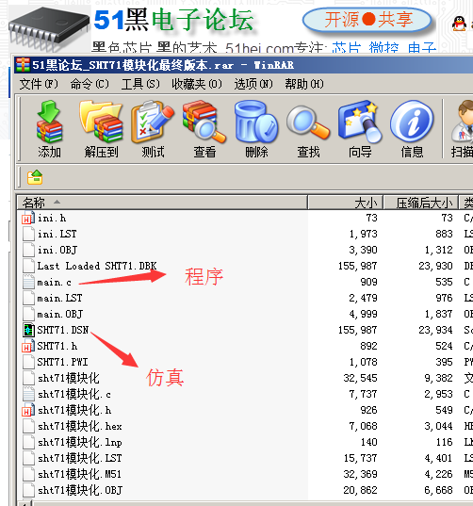Click the 解压到 (Extract to) icon
The height and width of the screenshot is (506, 473).
click(101, 129)
